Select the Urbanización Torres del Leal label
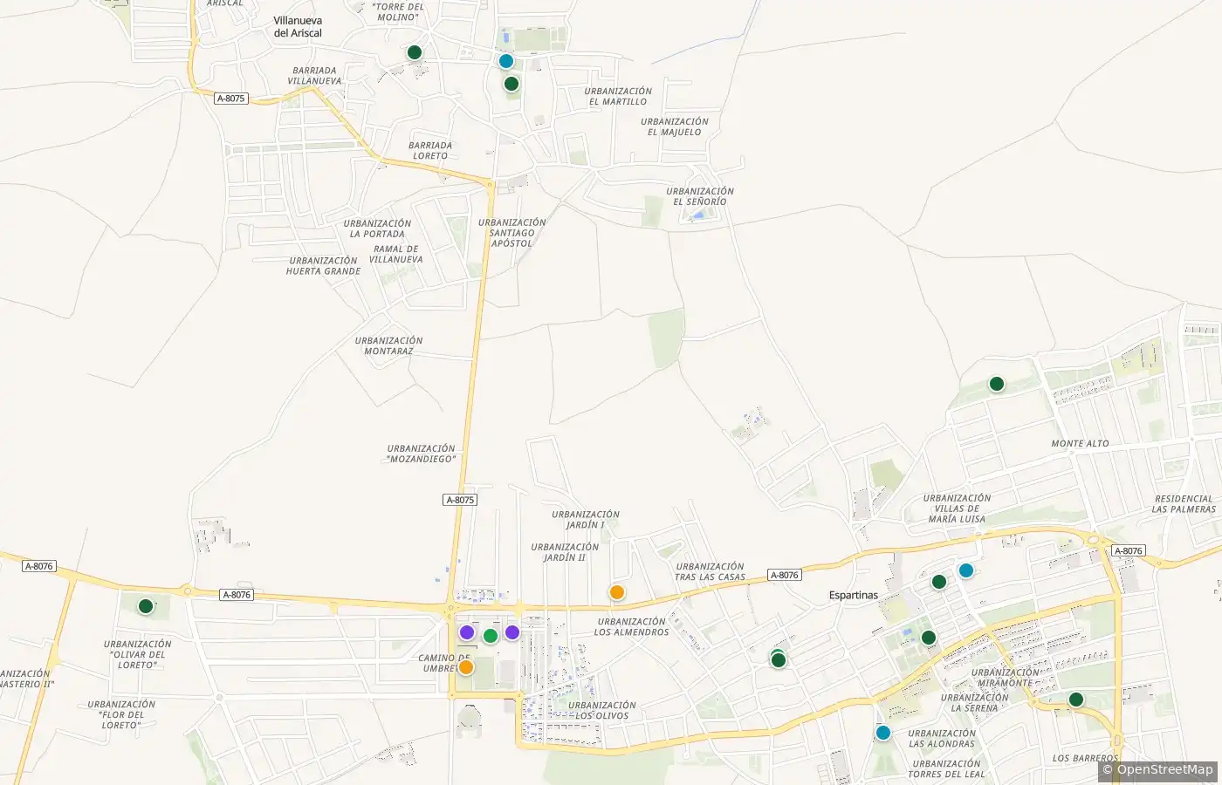Image resolution: width=1222 pixels, height=785 pixels. tap(946, 769)
